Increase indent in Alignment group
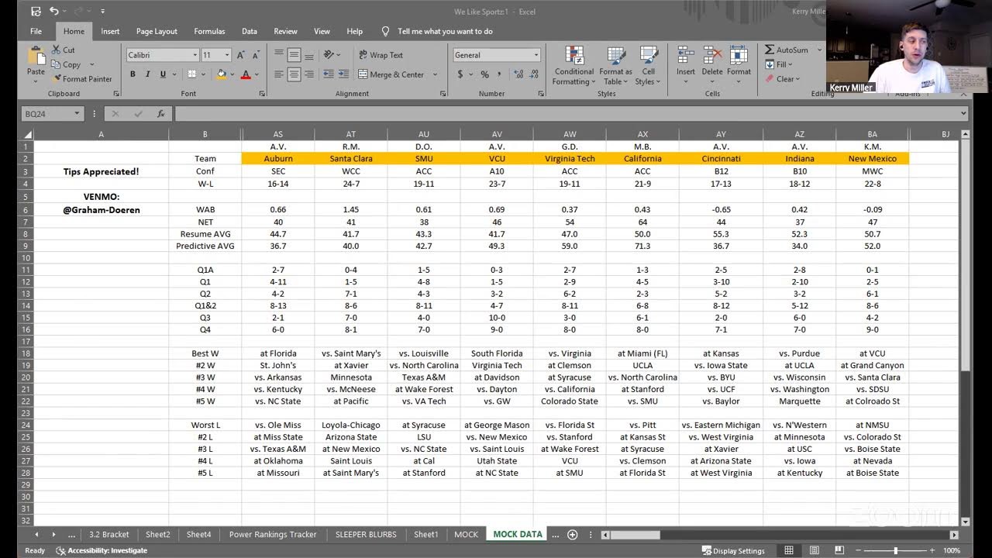The height and width of the screenshot is (558, 992). (x=343, y=74)
